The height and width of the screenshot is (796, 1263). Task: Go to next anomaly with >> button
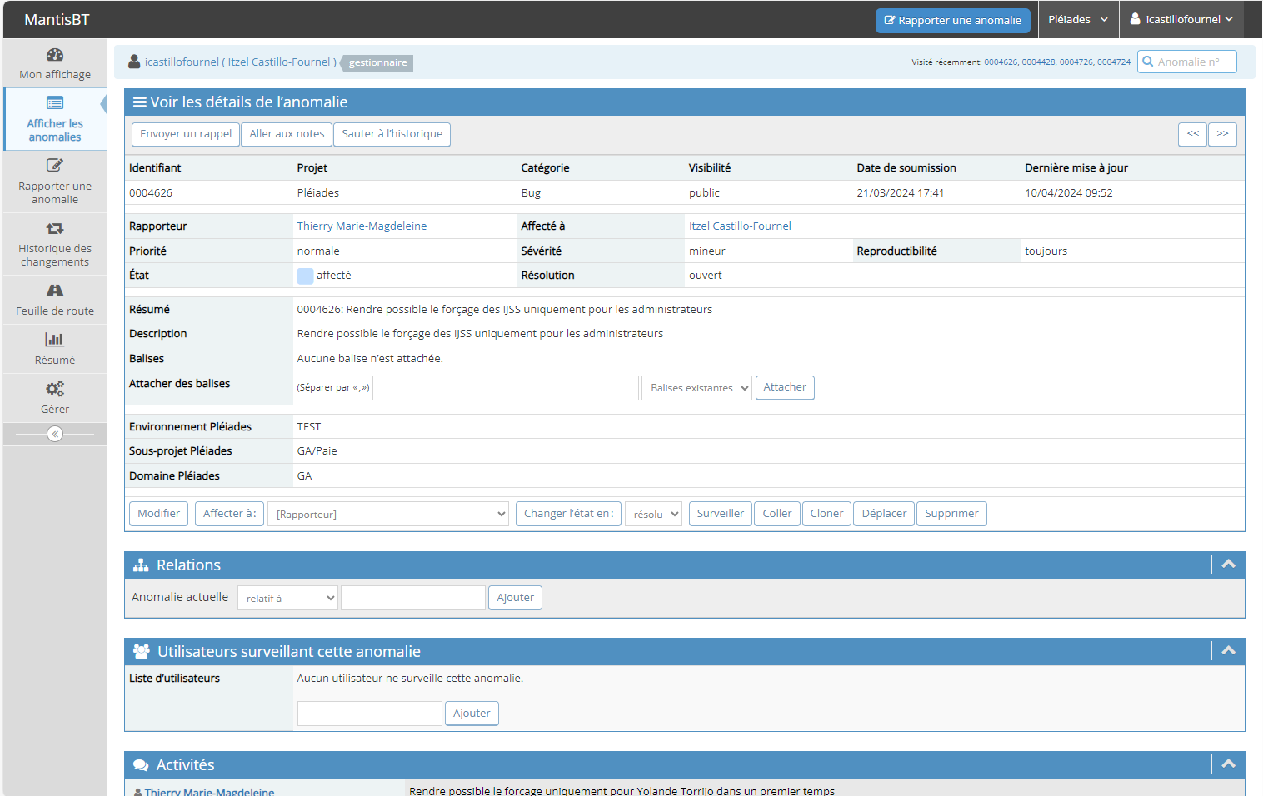(1222, 134)
